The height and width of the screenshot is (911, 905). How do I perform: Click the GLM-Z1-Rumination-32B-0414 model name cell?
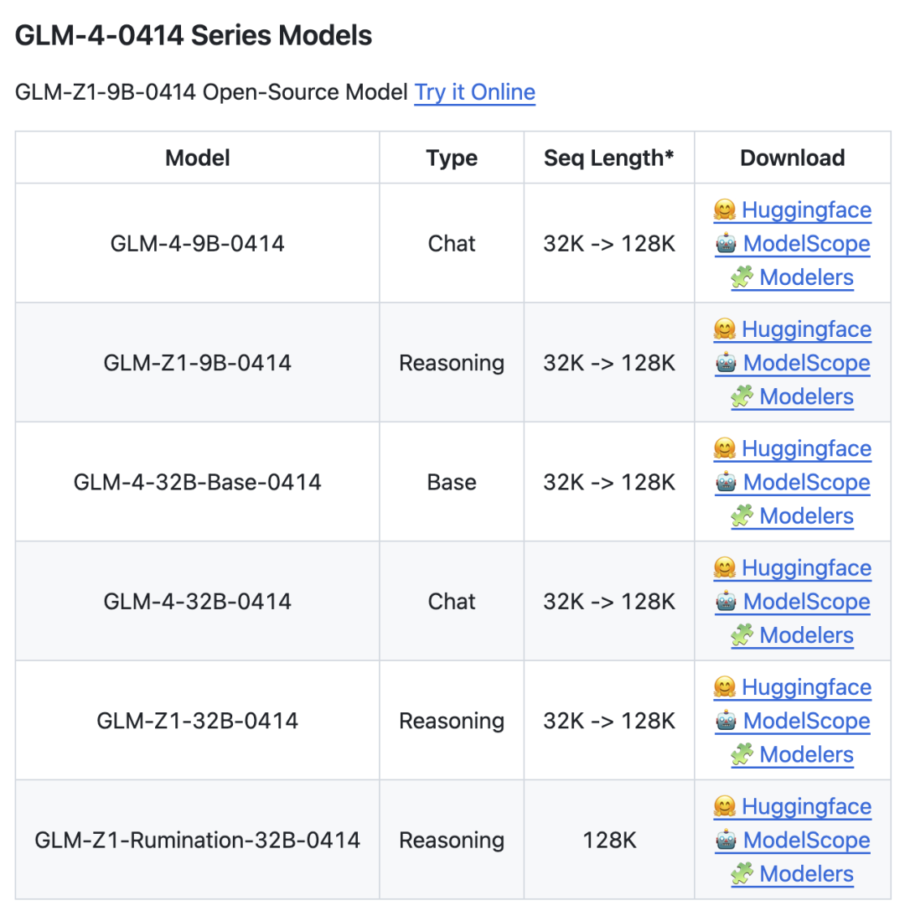coord(198,840)
